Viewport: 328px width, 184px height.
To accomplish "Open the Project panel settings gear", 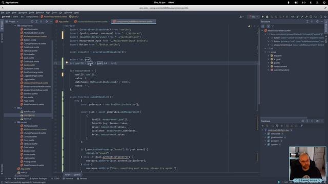I will point(47,21).
